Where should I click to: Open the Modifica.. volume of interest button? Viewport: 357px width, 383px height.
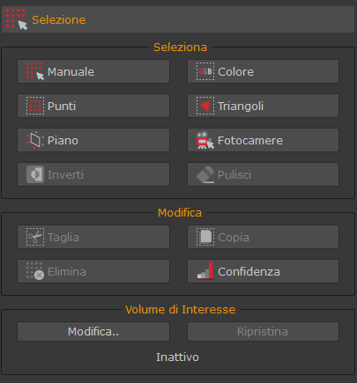point(93,332)
